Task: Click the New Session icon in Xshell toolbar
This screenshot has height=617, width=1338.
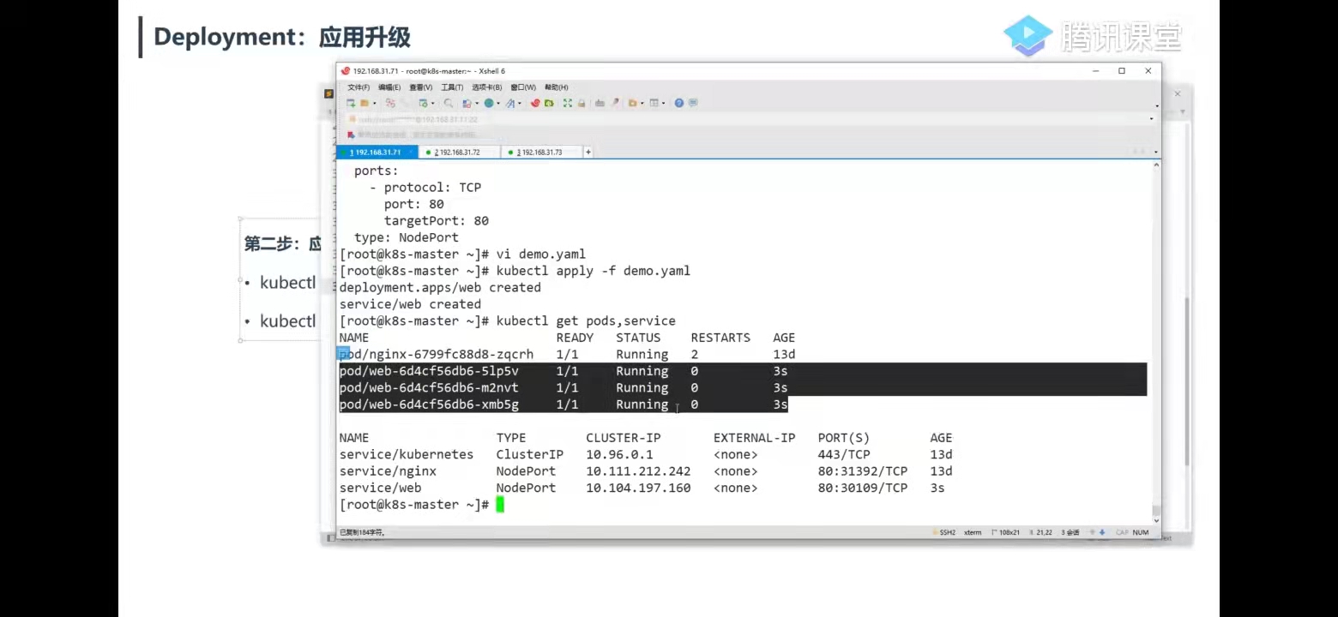Action: click(351, 103)
